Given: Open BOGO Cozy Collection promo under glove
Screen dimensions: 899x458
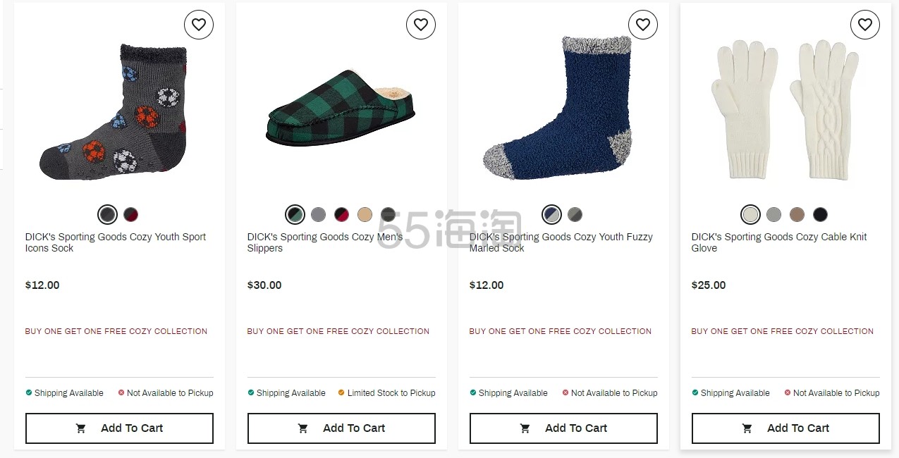Looking at the screenshot, I should point(783,331).
